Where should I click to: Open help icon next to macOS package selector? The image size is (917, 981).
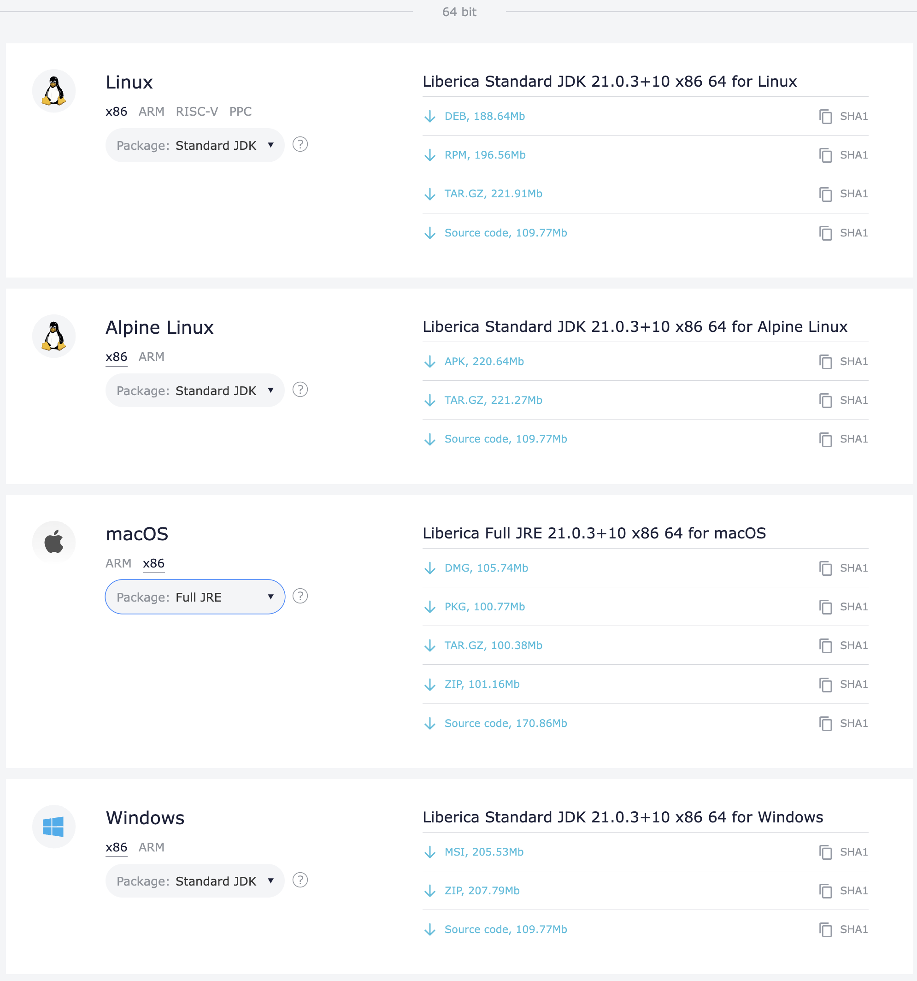coord(300,596)
